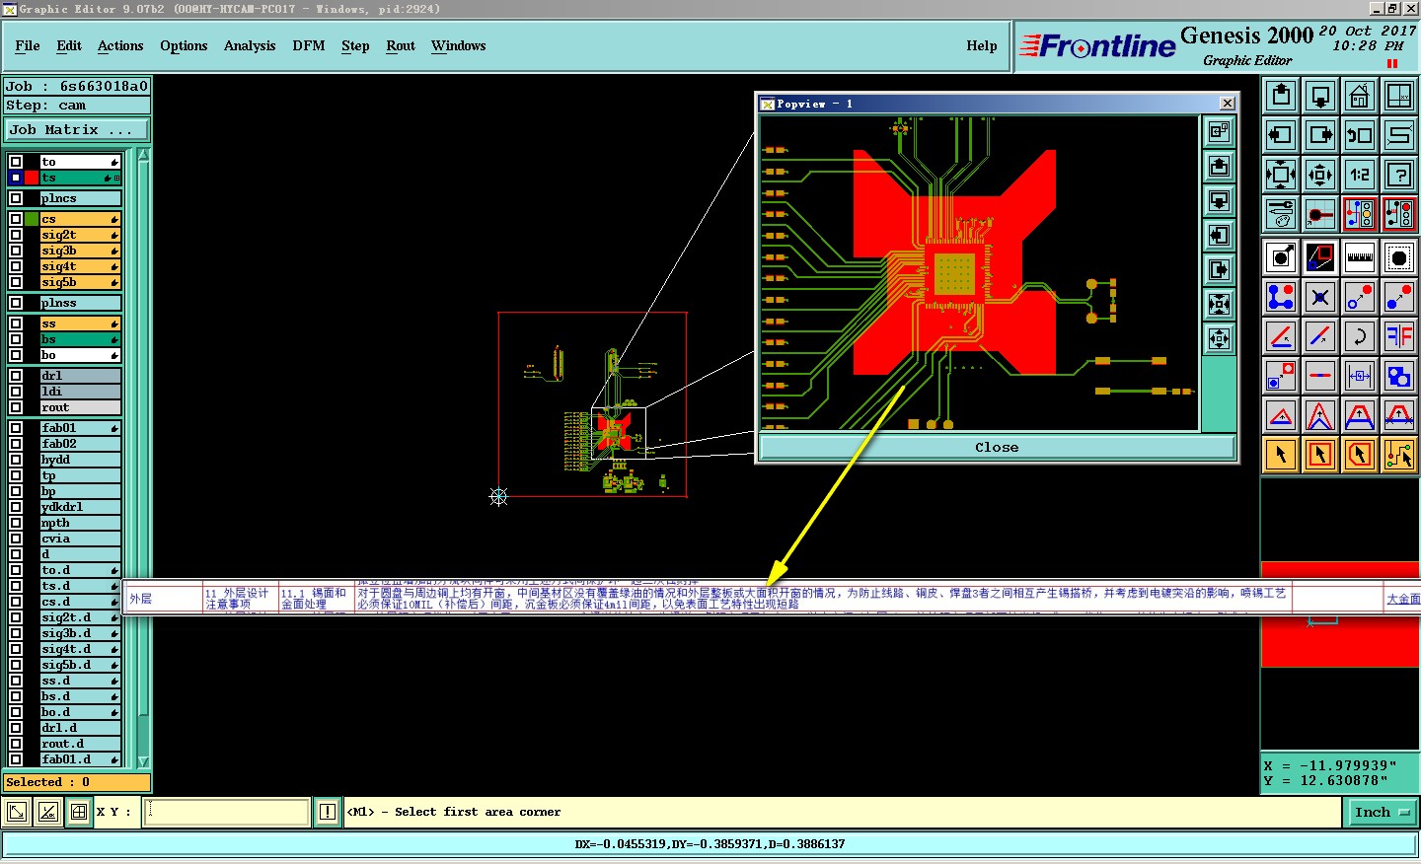
Task: Toggle checkbox for layer sig2t
Action: tap(16, 235)
